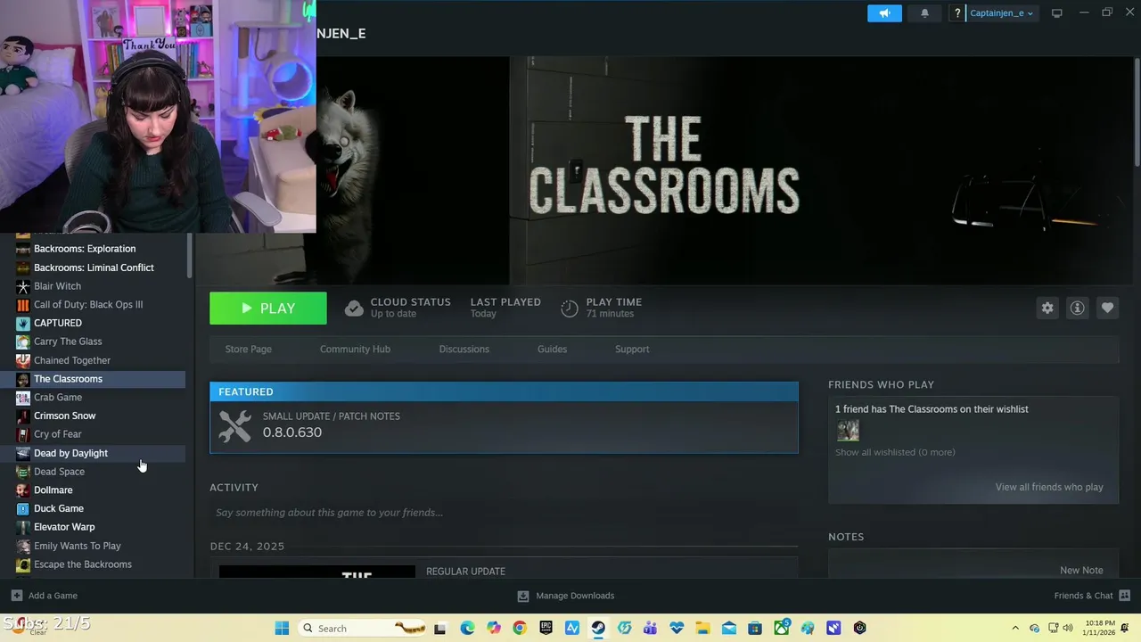Viewport: 1141px width, 642px height.
Task: Select Crimson Snow in library
Action: (x=93, y=416)
